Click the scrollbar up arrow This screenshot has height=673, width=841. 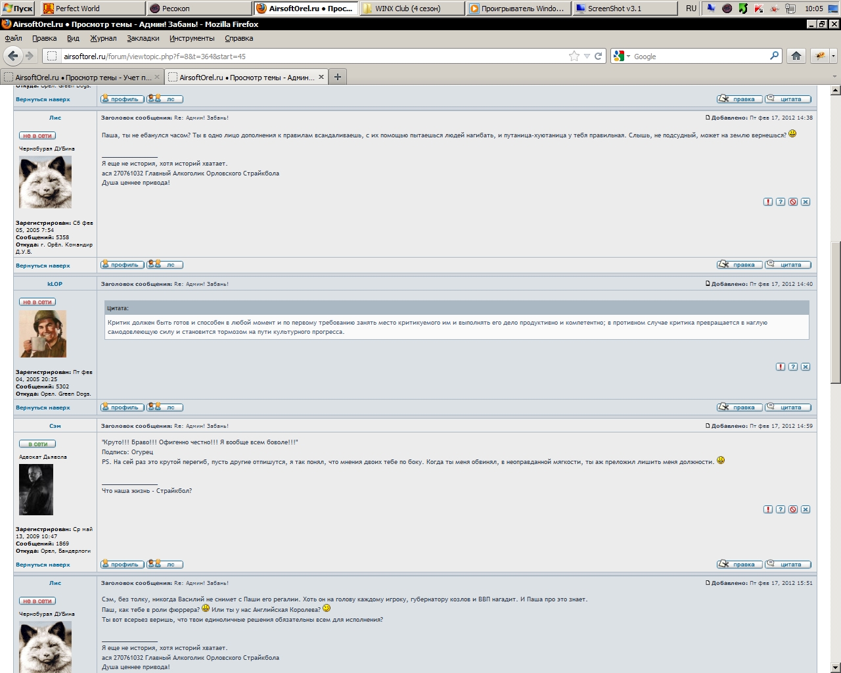(835, 90)
